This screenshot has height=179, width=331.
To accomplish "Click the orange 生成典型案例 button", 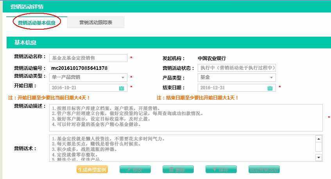I will [x=92, y=169].
